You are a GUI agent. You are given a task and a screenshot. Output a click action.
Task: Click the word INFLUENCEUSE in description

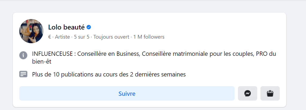coord(53,54)
